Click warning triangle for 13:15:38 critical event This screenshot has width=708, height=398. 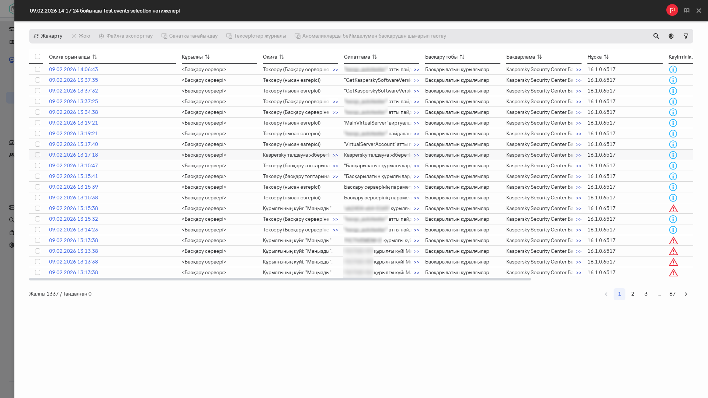click(x=673, y=209)
